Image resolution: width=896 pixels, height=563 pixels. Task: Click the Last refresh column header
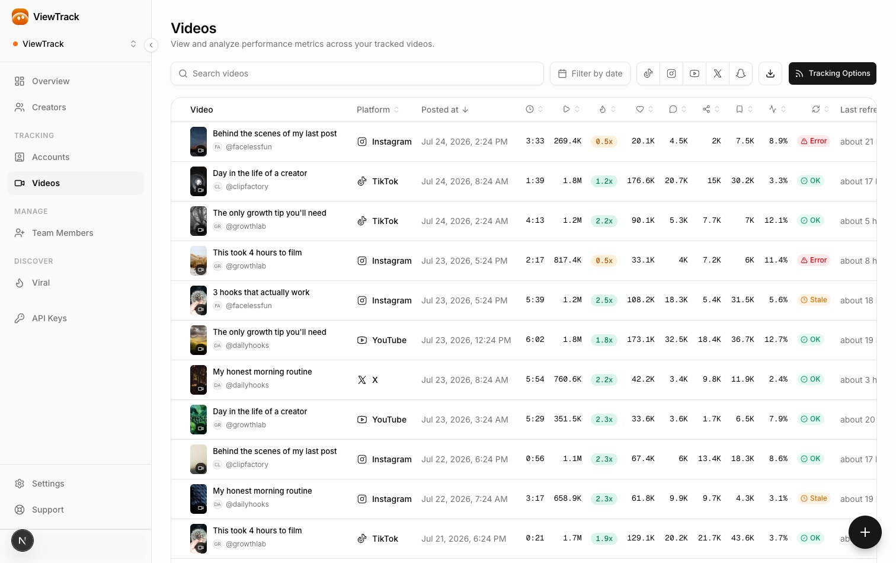[858, 110]
